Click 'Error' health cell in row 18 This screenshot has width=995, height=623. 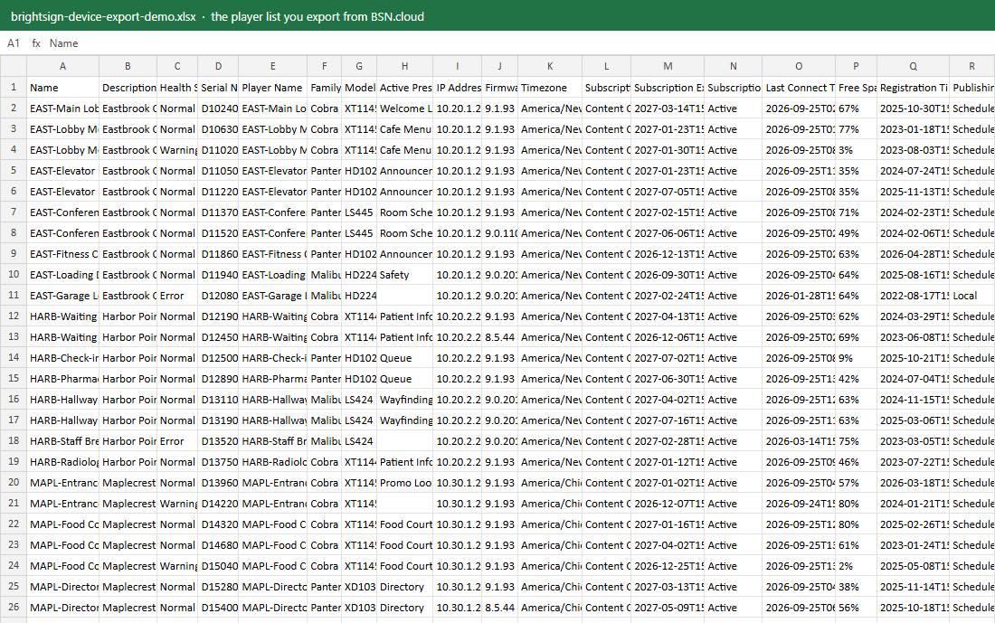pyautogui.click(x=177, y=441)
